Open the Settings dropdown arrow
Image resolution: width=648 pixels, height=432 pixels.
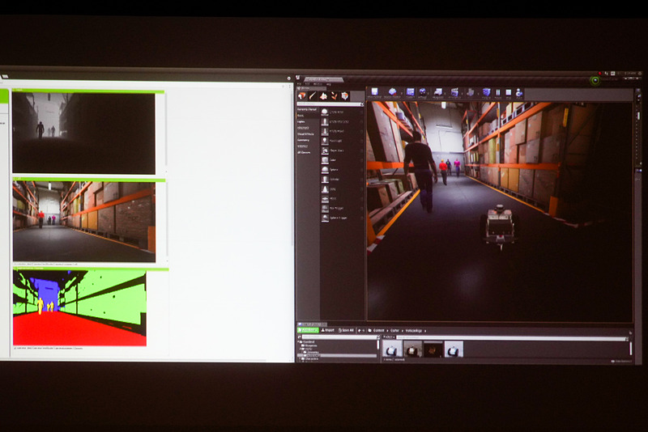click(429, 93)
